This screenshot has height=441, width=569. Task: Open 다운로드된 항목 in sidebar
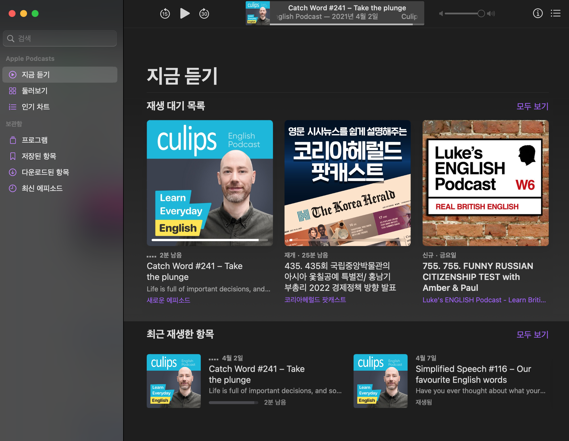click(x=45, y=172)
